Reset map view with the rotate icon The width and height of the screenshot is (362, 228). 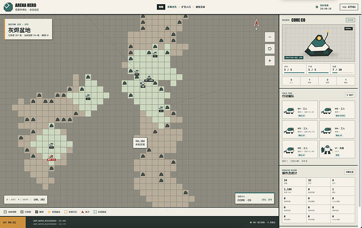click(x=270, y=49)
